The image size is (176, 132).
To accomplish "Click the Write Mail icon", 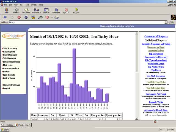I will click(26, 11).
